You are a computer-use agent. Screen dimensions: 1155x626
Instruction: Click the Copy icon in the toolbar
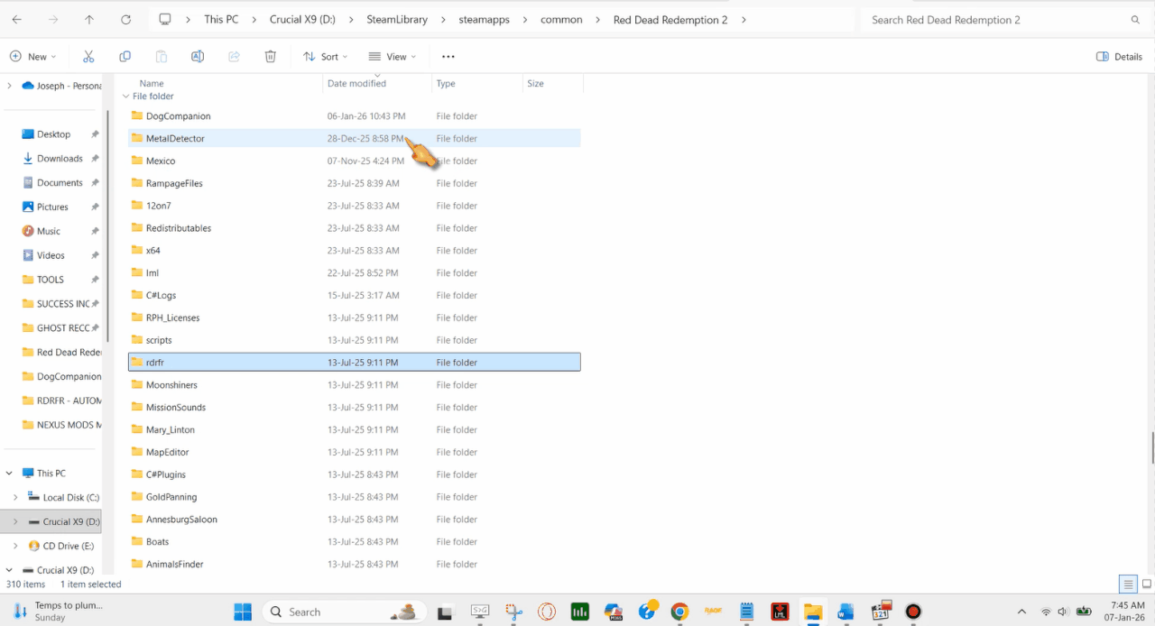[x=125, y=56]
